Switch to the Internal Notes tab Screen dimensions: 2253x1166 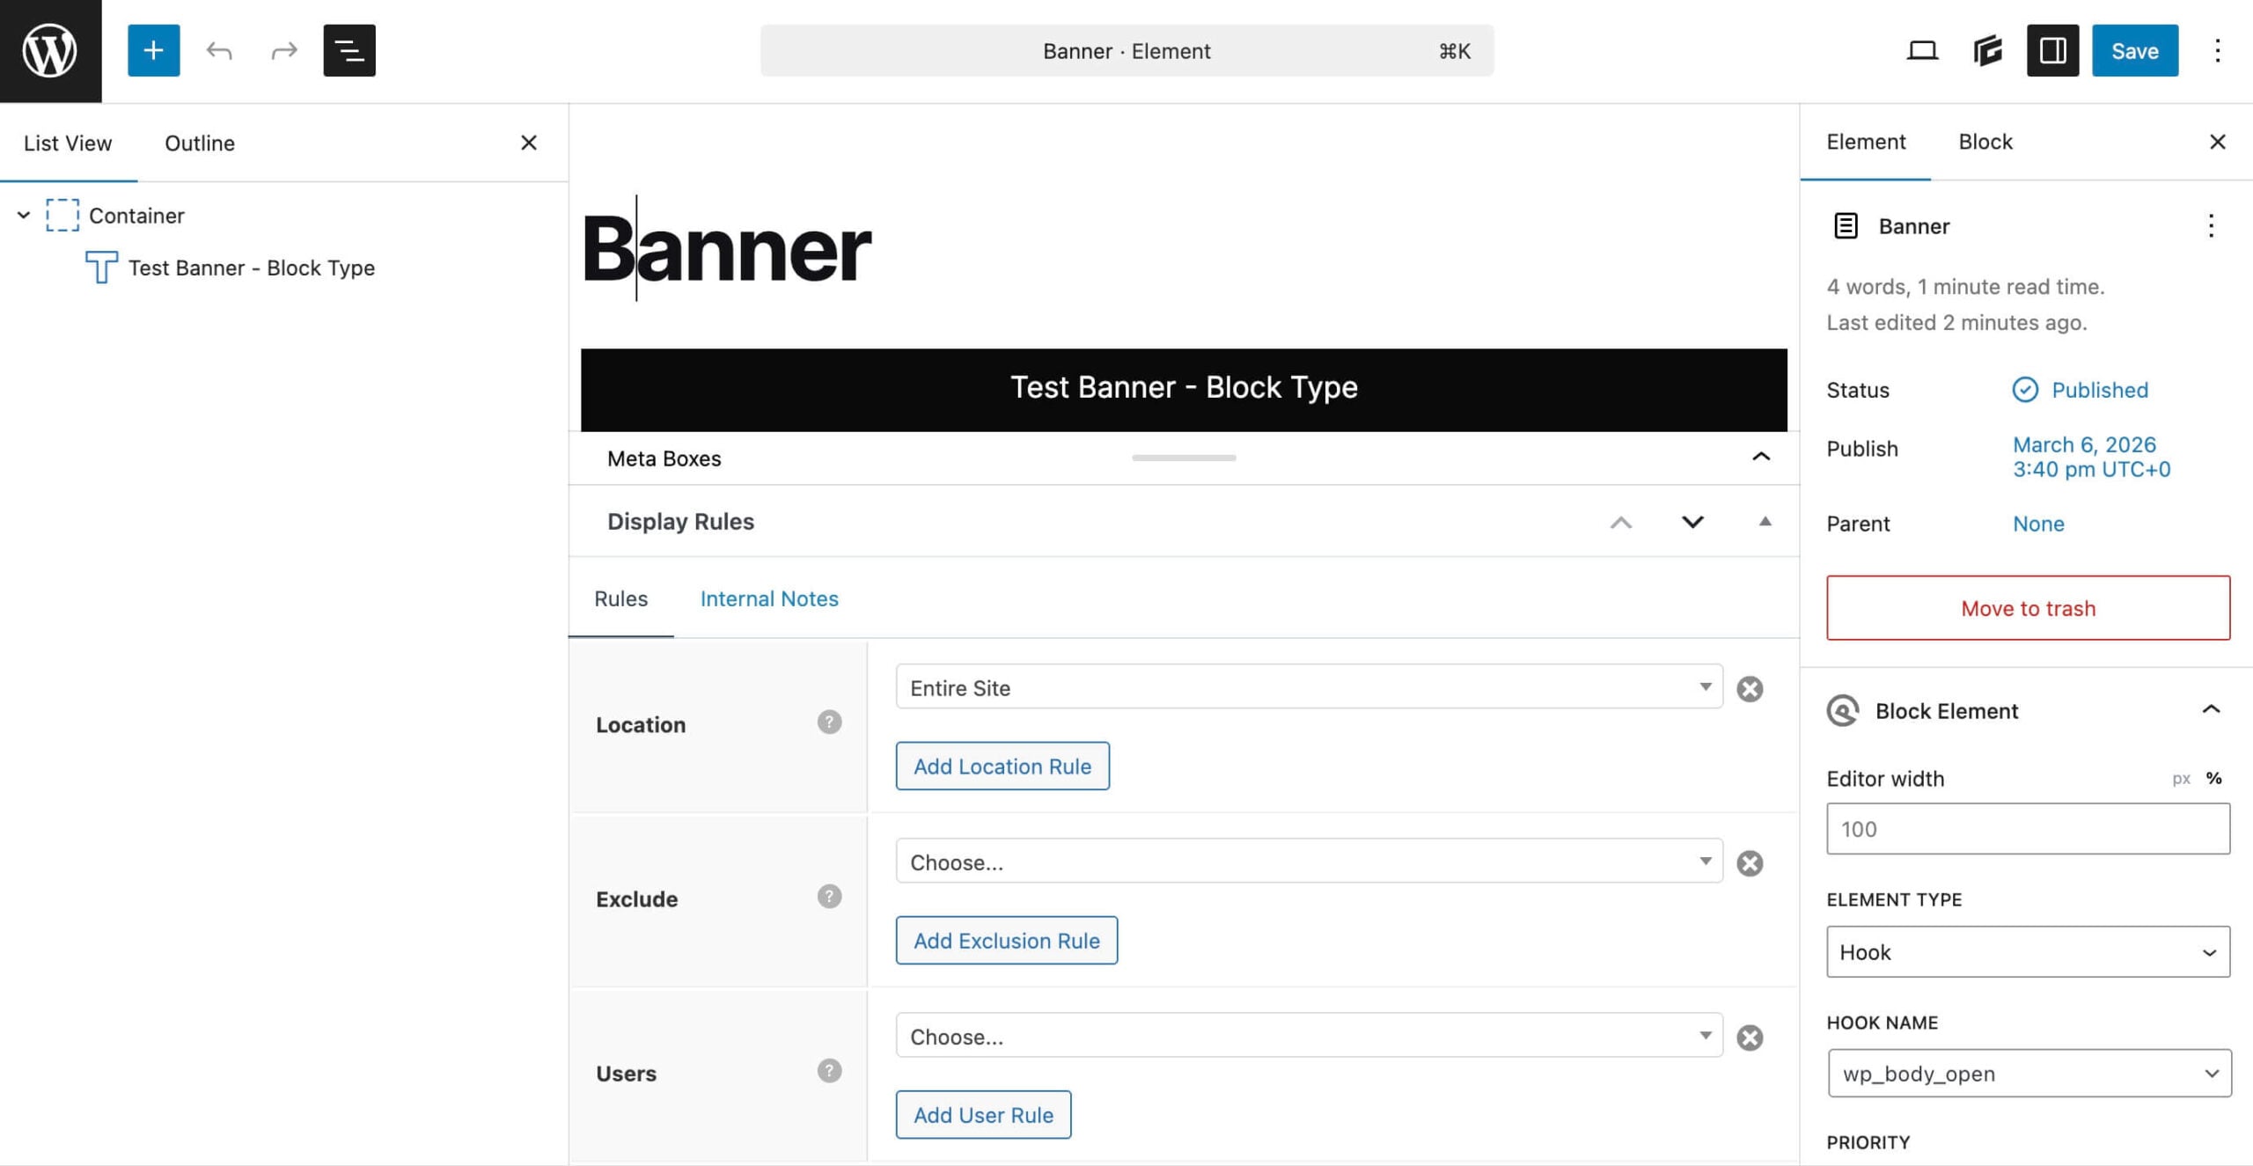[x=768, y=598]
